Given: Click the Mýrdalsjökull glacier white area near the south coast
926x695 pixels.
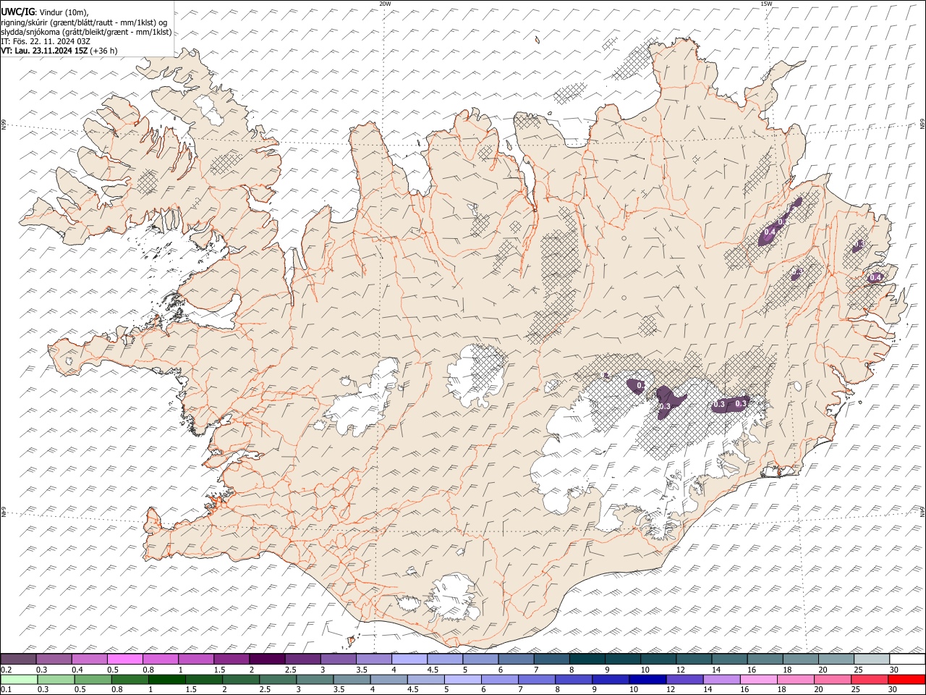Looking at the screenshot, I should (454, 598).
